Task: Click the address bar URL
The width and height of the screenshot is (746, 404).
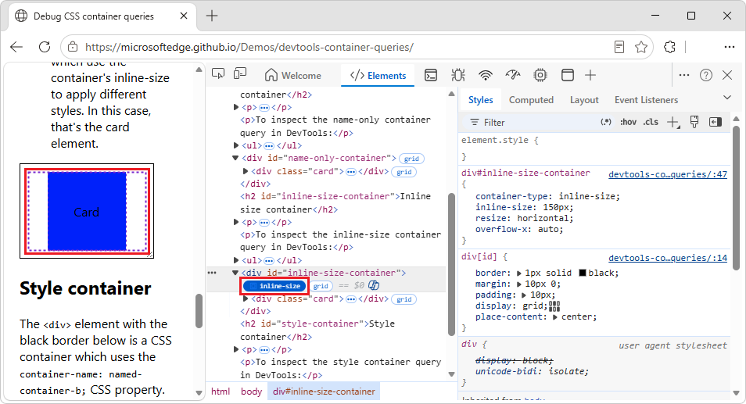Action: [249, 48]
